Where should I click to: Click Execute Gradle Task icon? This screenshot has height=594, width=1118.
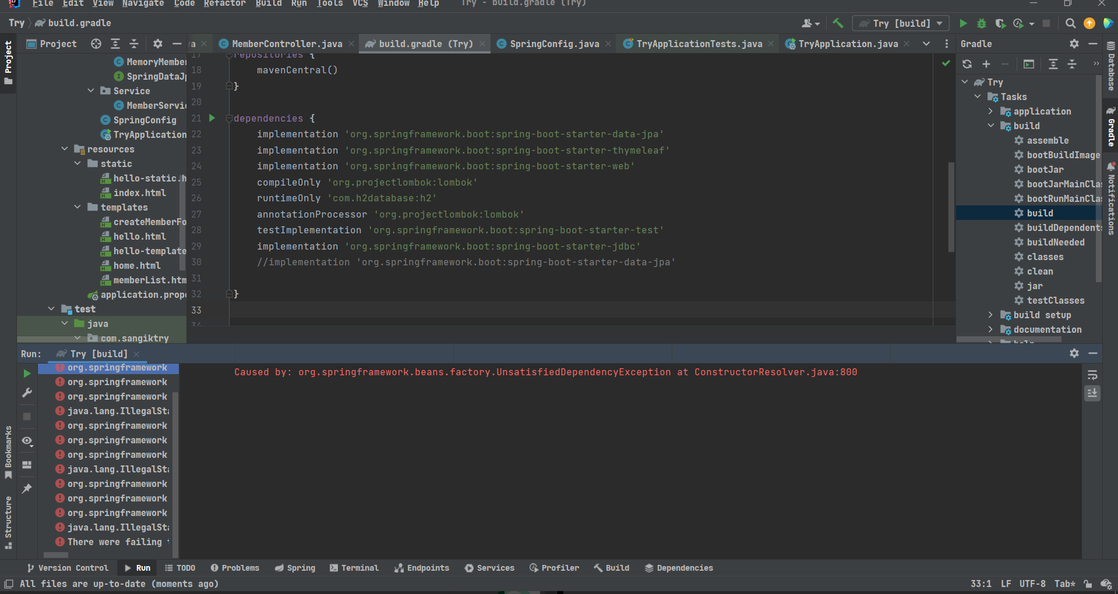pyautogui.click(x=1029, y=64)
